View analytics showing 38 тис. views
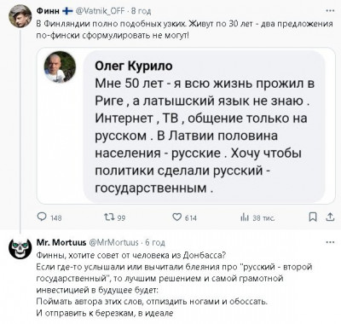341x324 pixels. [245, 217]
